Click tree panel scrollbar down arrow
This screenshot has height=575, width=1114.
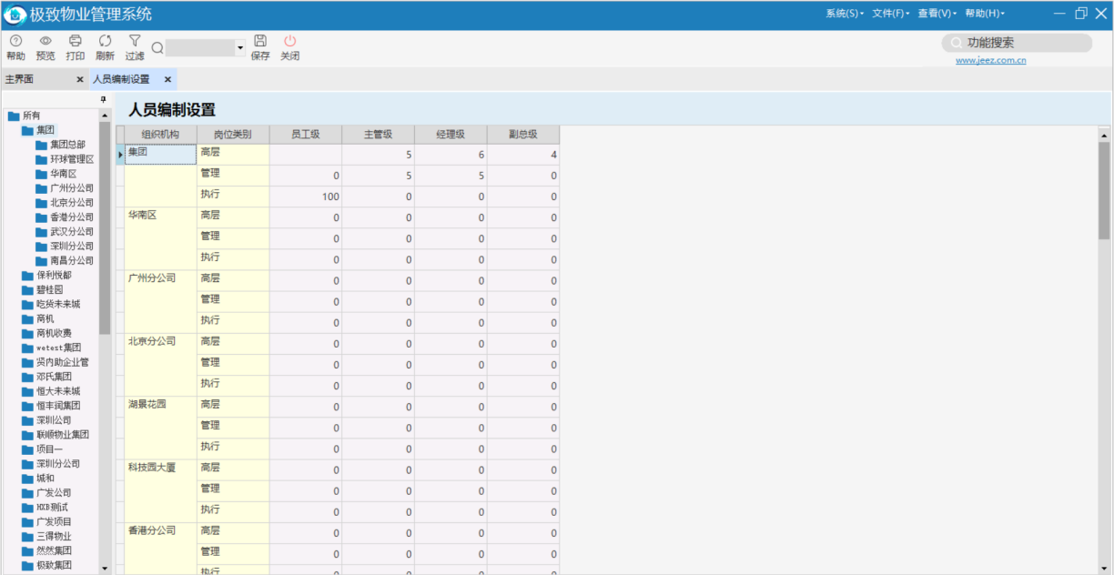coord(105,568)
